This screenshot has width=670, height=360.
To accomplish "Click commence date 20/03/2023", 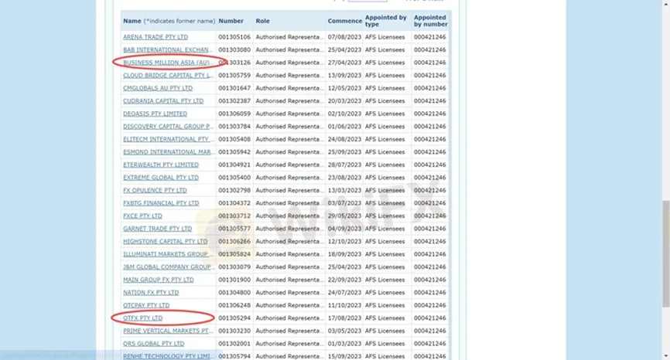I will [344, 101].
